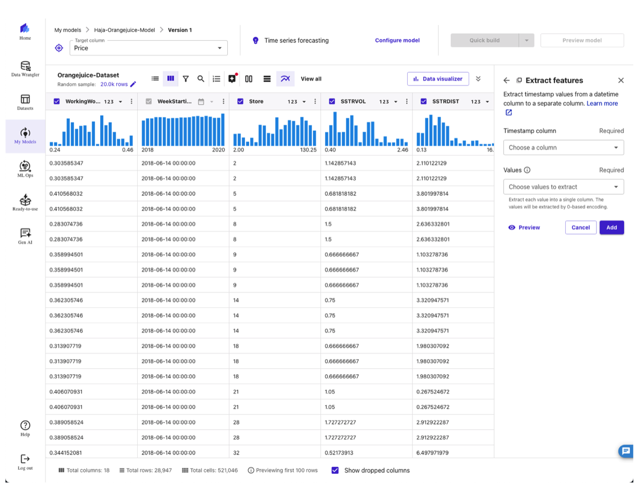Open the Gen AI sidebar icon
This screenshot has width=643, height=501.
point(25,236)
